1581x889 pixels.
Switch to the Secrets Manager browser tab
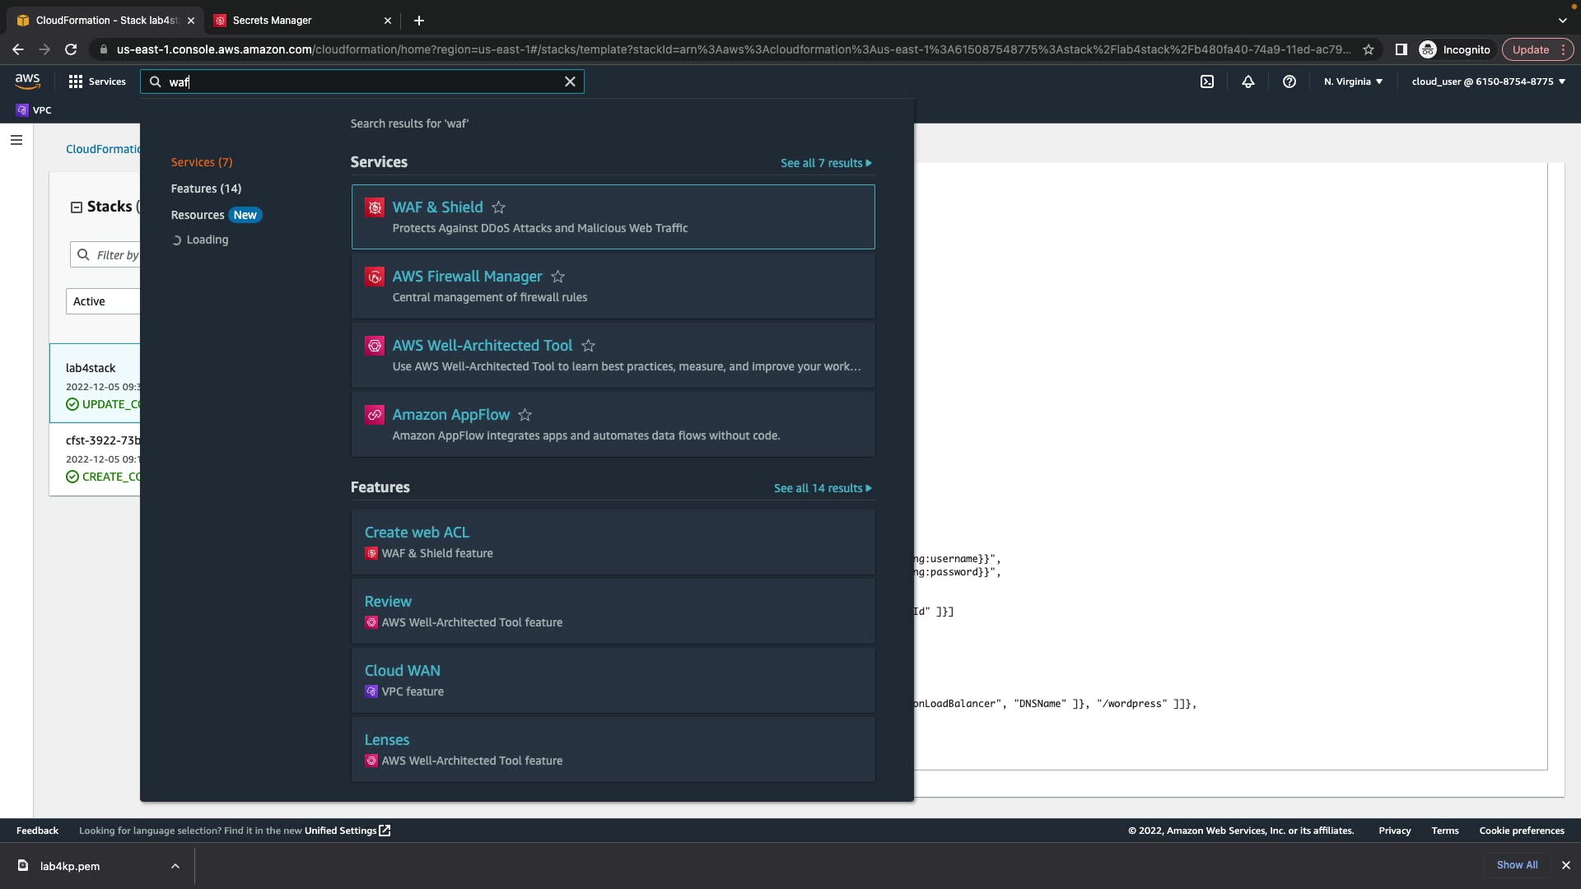pos(272,20)
